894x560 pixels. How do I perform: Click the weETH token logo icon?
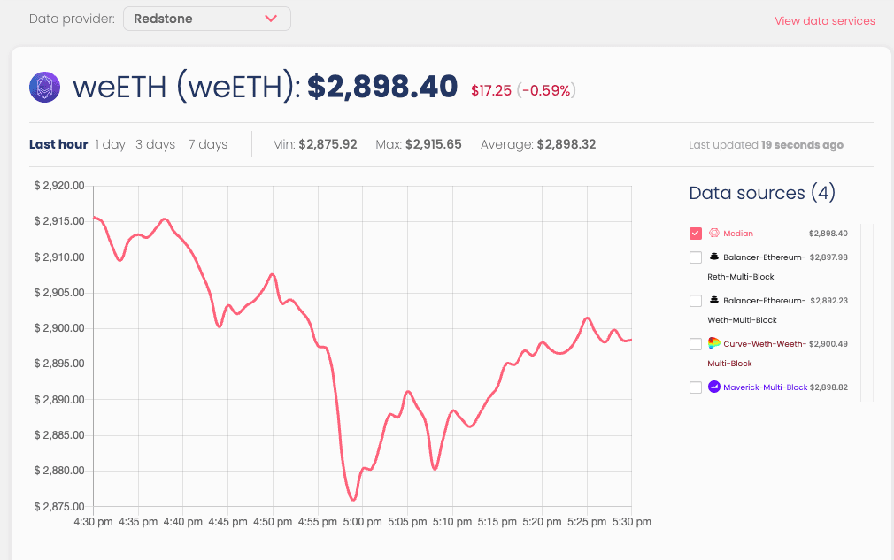click(44, 87)
